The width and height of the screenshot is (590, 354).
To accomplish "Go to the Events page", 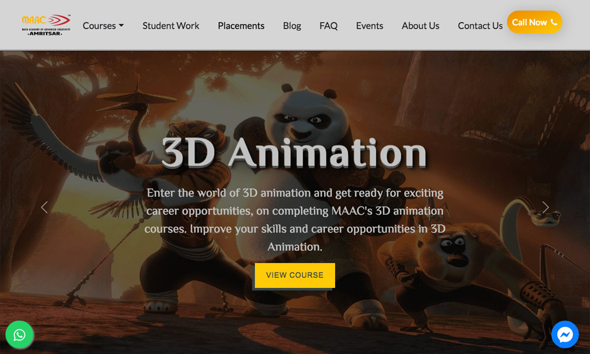I will 369,26.
